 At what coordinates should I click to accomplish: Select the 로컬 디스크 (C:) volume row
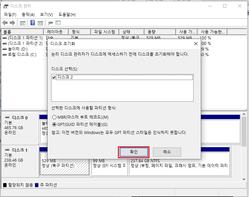tap(22, 54)
